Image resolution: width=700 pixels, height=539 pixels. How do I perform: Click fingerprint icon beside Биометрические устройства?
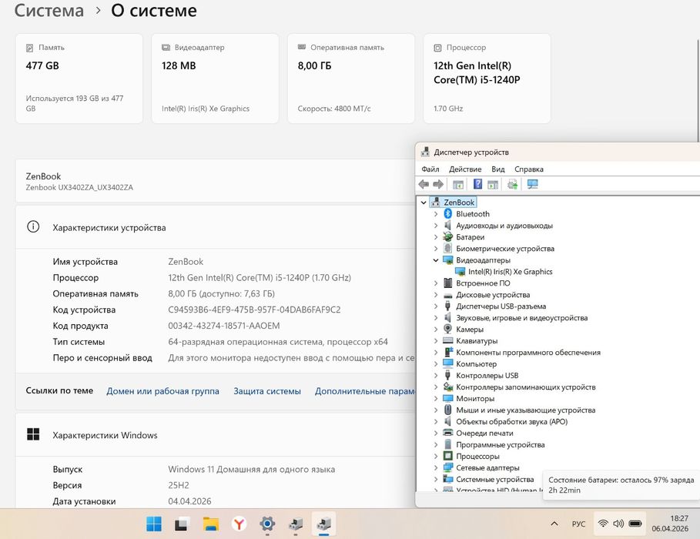pos(447,248)
